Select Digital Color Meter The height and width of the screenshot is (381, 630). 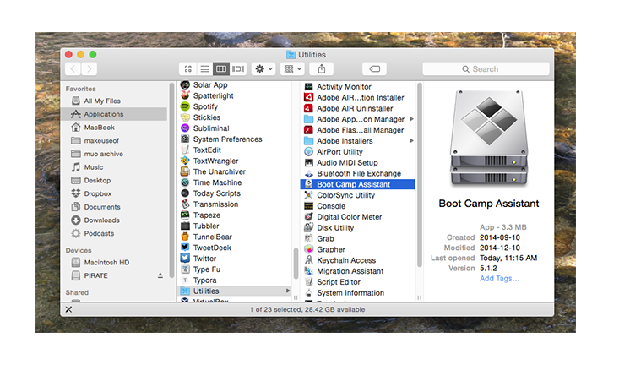[x=349, y=217]
